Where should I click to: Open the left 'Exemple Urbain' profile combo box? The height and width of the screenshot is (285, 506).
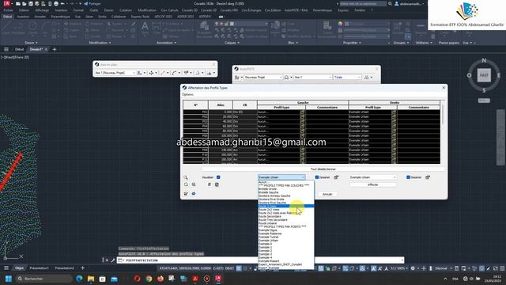pos(281,177)
